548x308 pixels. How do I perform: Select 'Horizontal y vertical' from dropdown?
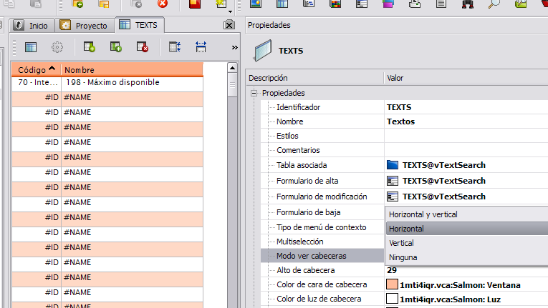coord(423,214)
